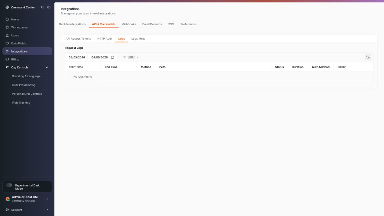Click the Filter funnel icon
Viewport: 384px width, 216px height.
point(125,57)
